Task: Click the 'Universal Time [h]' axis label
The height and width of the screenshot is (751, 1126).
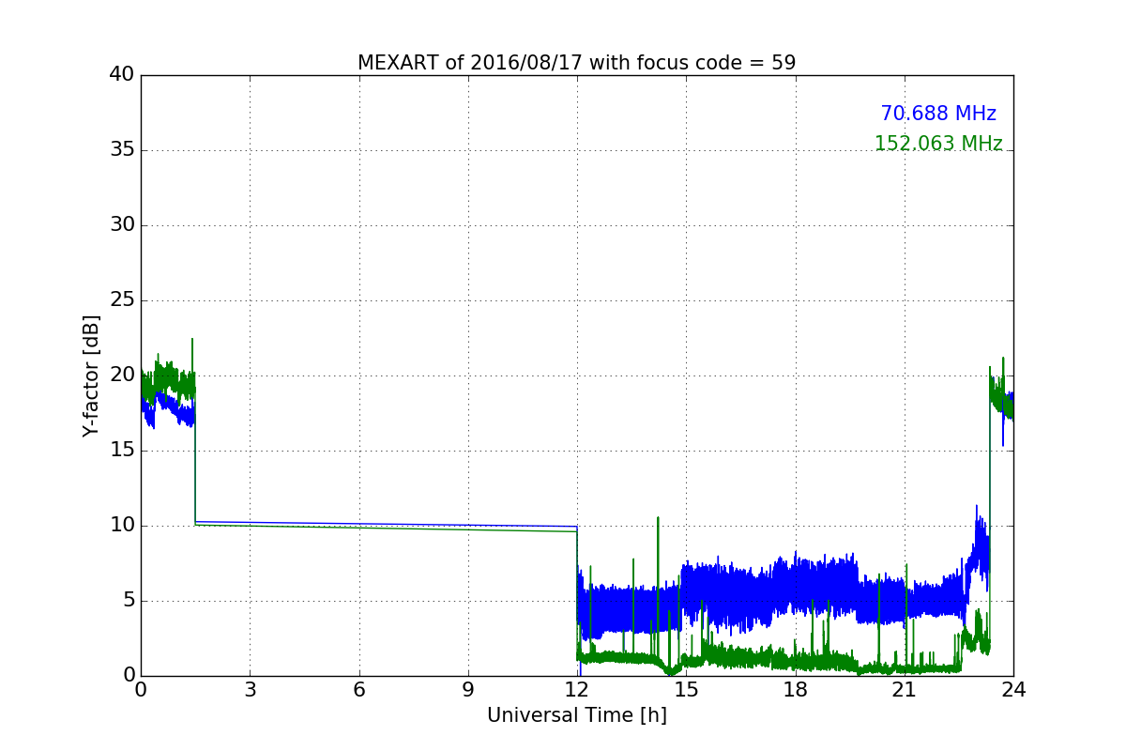Action: [x=577, y=715]
